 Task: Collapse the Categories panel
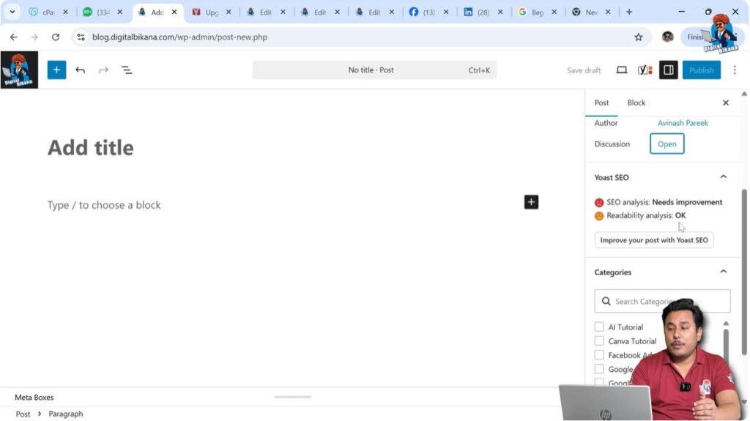[x=723, y=272]
